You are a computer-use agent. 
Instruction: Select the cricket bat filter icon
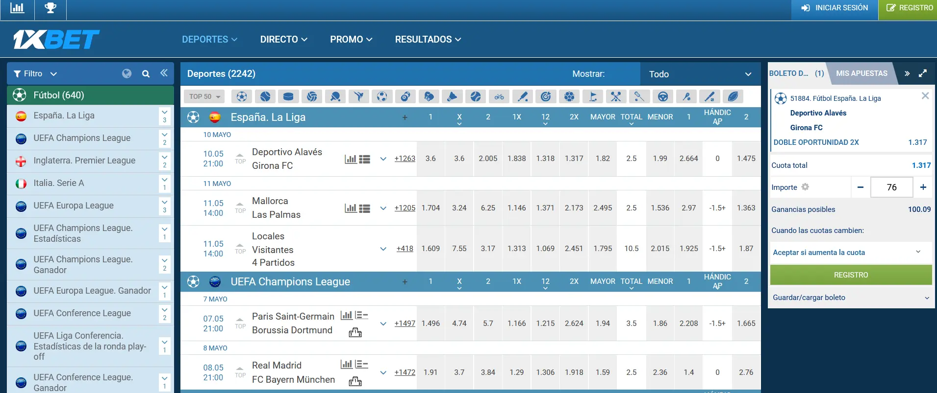[523, 96]
